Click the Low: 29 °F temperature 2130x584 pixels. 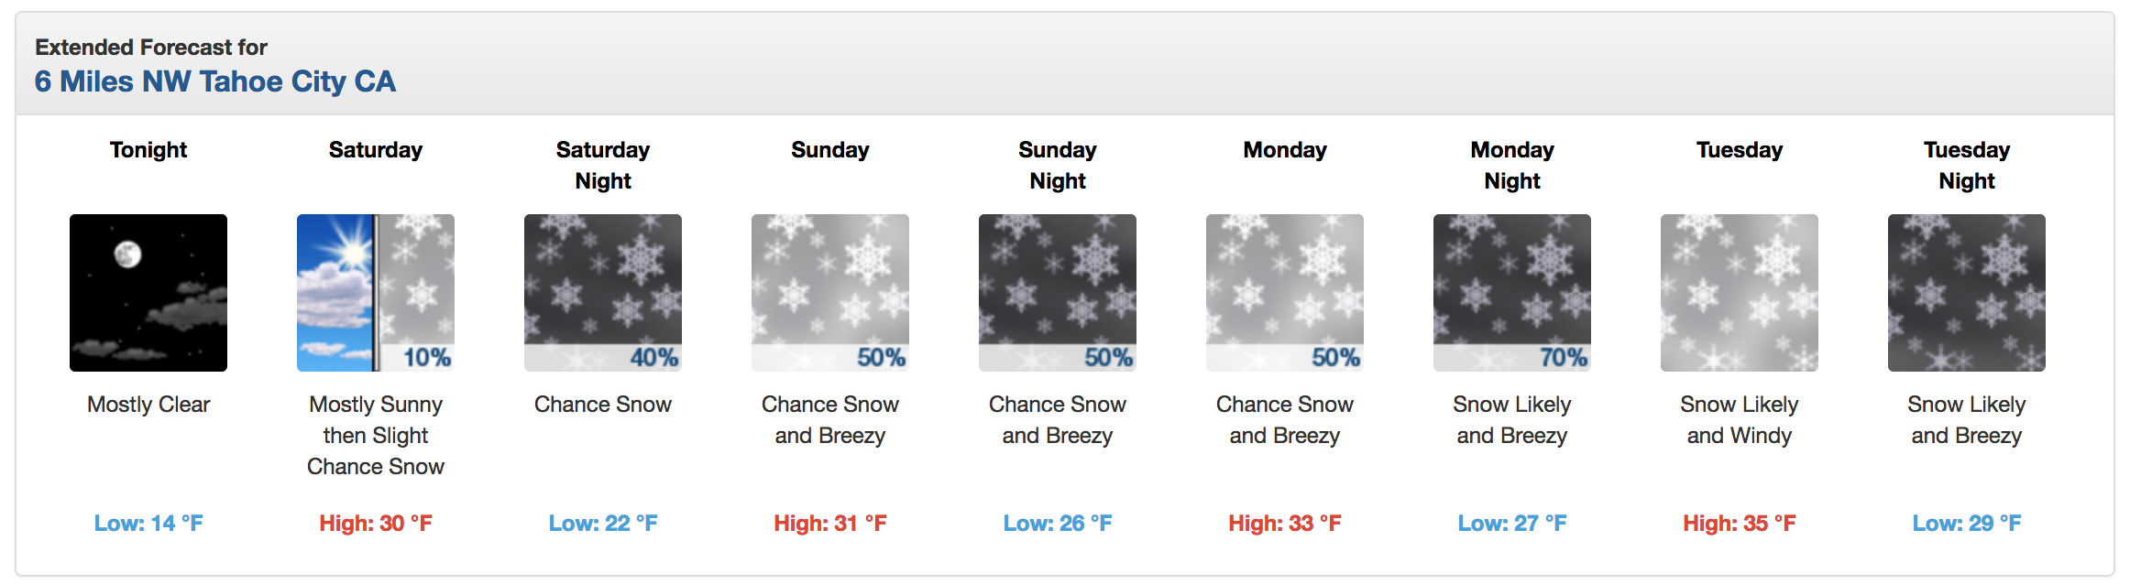pyautogui.click(x=1967, y=523)
